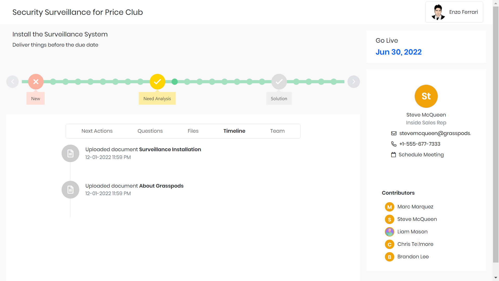Click the page vertical scrollbar
Image resolution: width=499 pixels, height=281 pixels.
(x=496, y=130)
